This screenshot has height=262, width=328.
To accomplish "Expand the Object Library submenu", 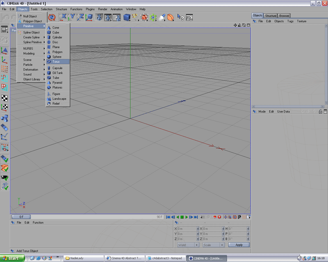I will pos(32,79).
